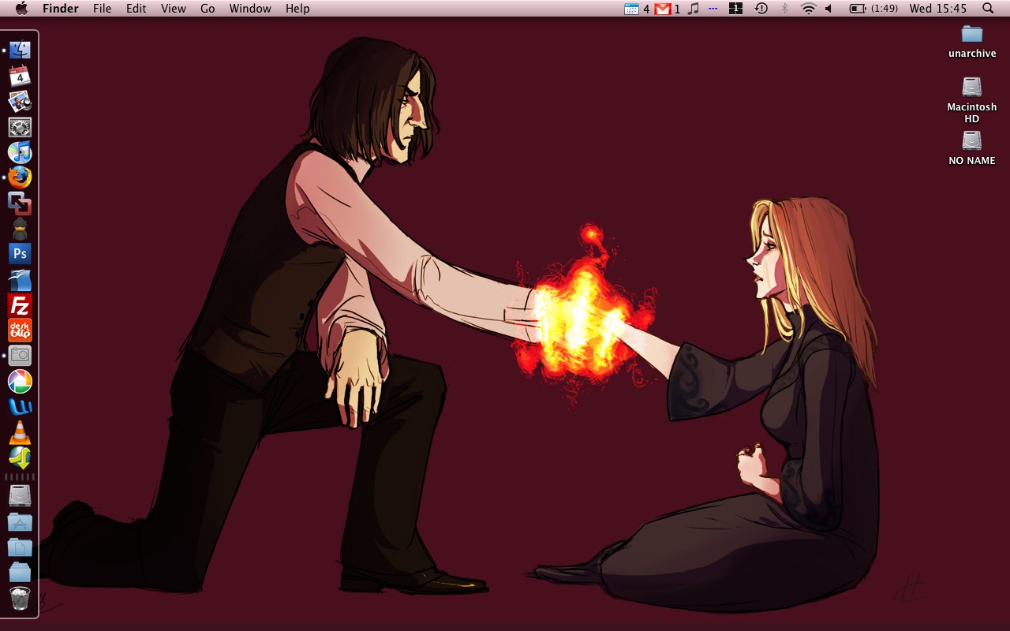Open the Window menu
1010x631 pixels.
[250, 9]
